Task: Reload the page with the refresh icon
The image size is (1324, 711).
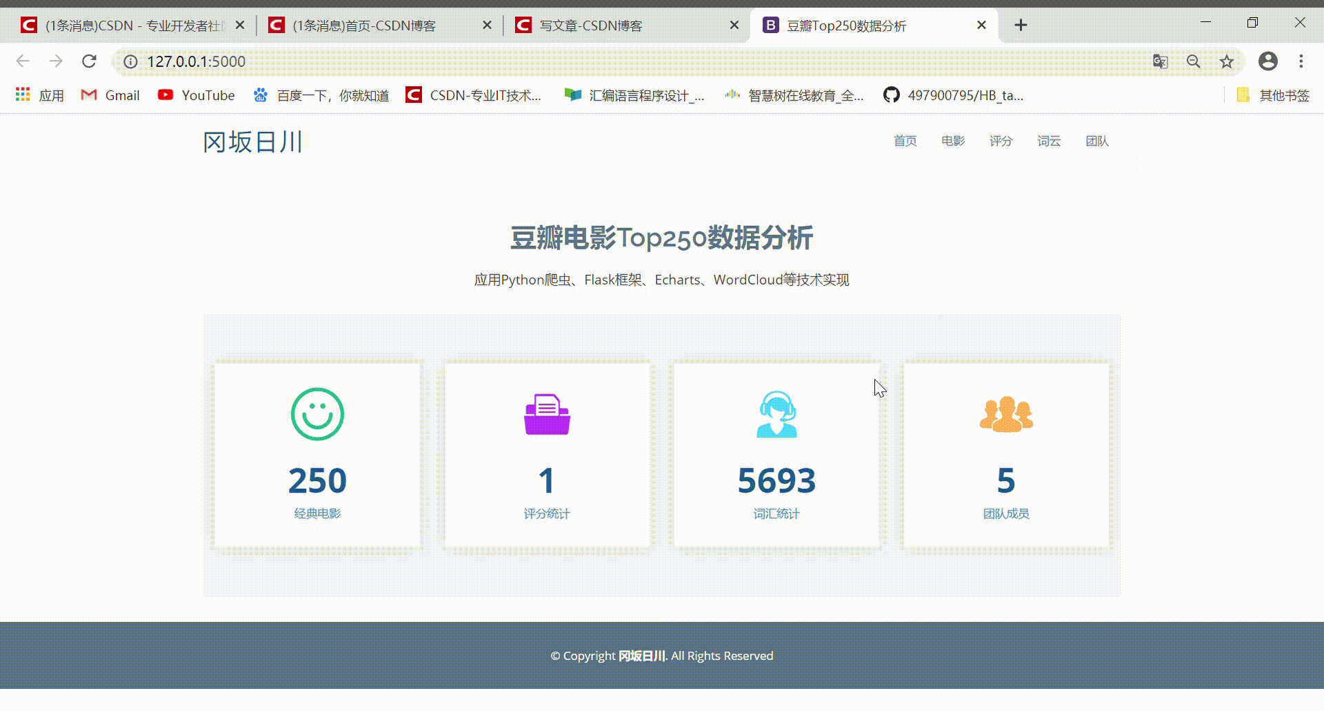Action: [x=89, y=61]
